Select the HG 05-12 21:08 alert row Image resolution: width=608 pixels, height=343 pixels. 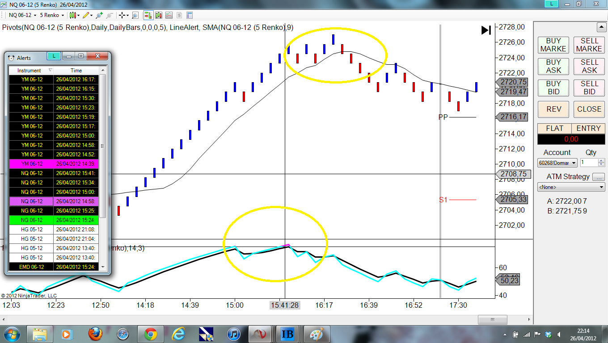[53, 230]
